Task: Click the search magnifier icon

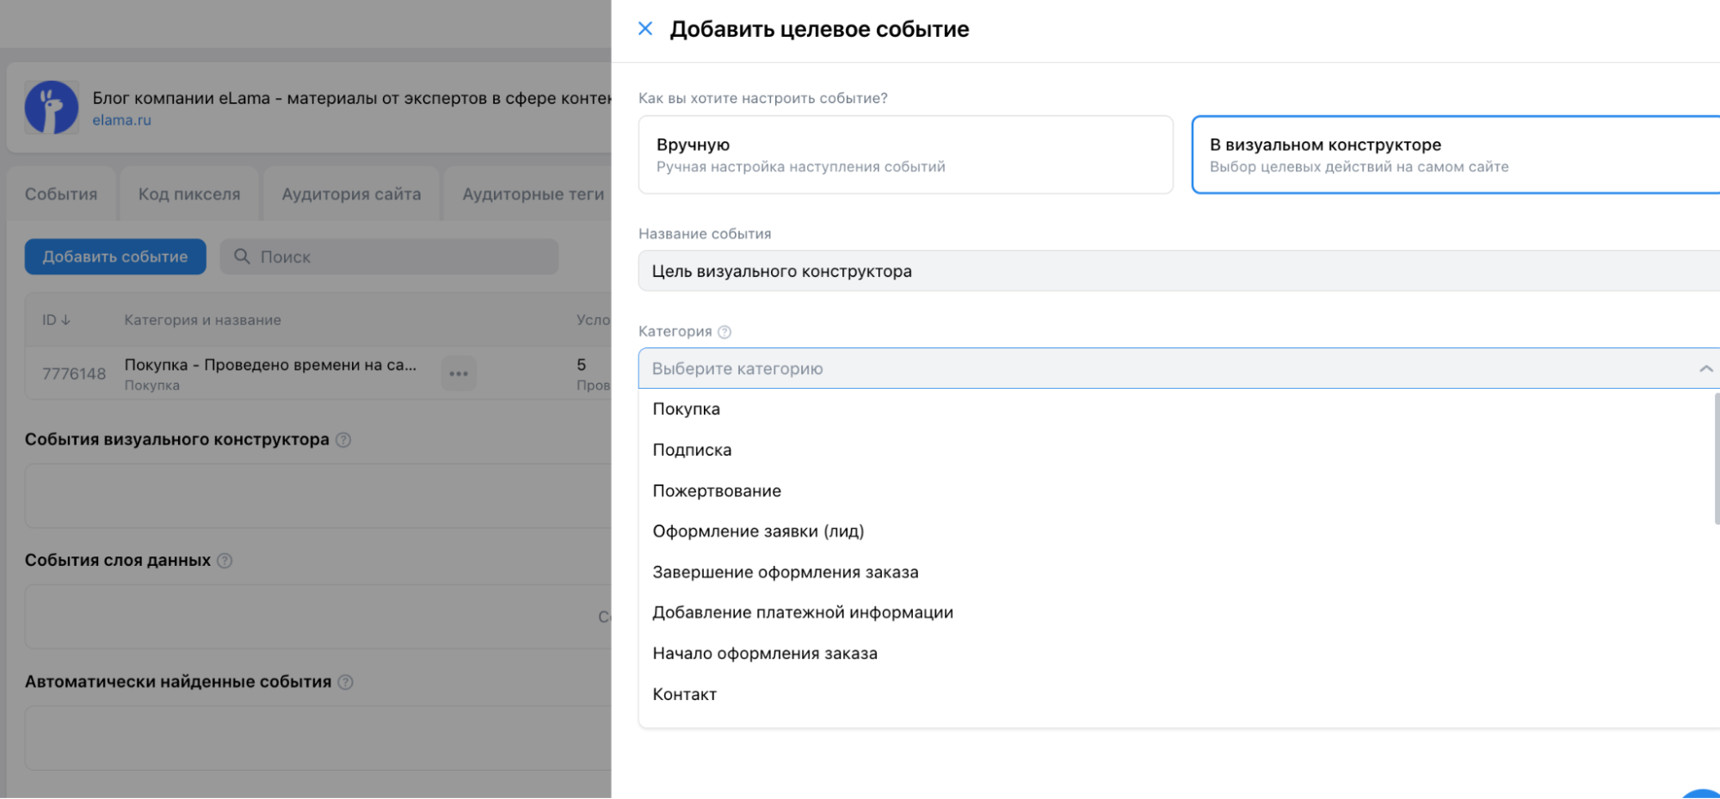Action: coord(242,256)
